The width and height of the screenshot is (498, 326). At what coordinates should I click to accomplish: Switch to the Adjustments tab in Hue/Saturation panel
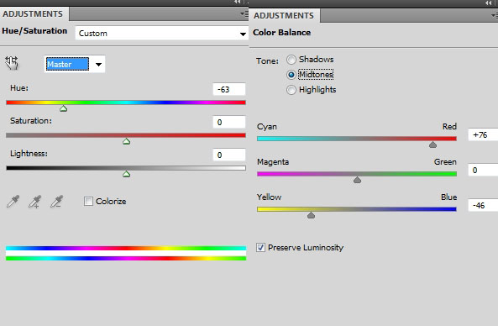tap(33, 14)
